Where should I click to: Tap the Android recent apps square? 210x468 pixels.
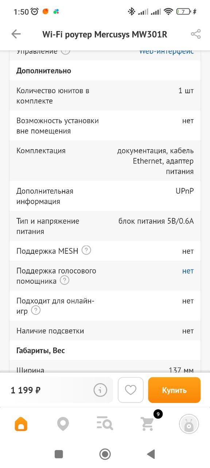pyautogui.click(x=59, y=454)
